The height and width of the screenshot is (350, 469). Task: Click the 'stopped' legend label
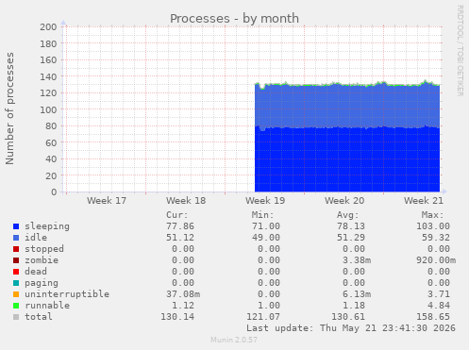pyautogui.click(x=44, y=249)
